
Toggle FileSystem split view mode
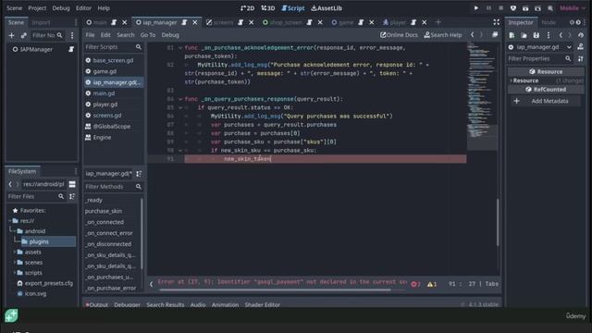(72, 184)
